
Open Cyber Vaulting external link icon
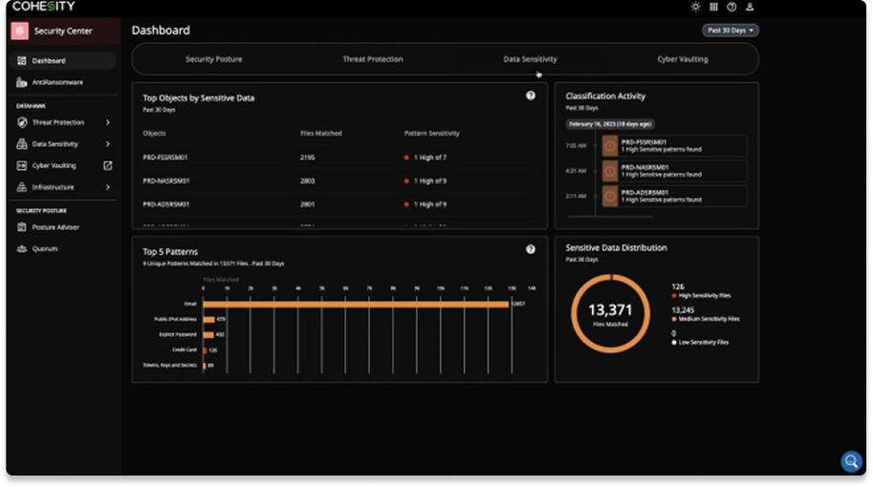point(108,165)
